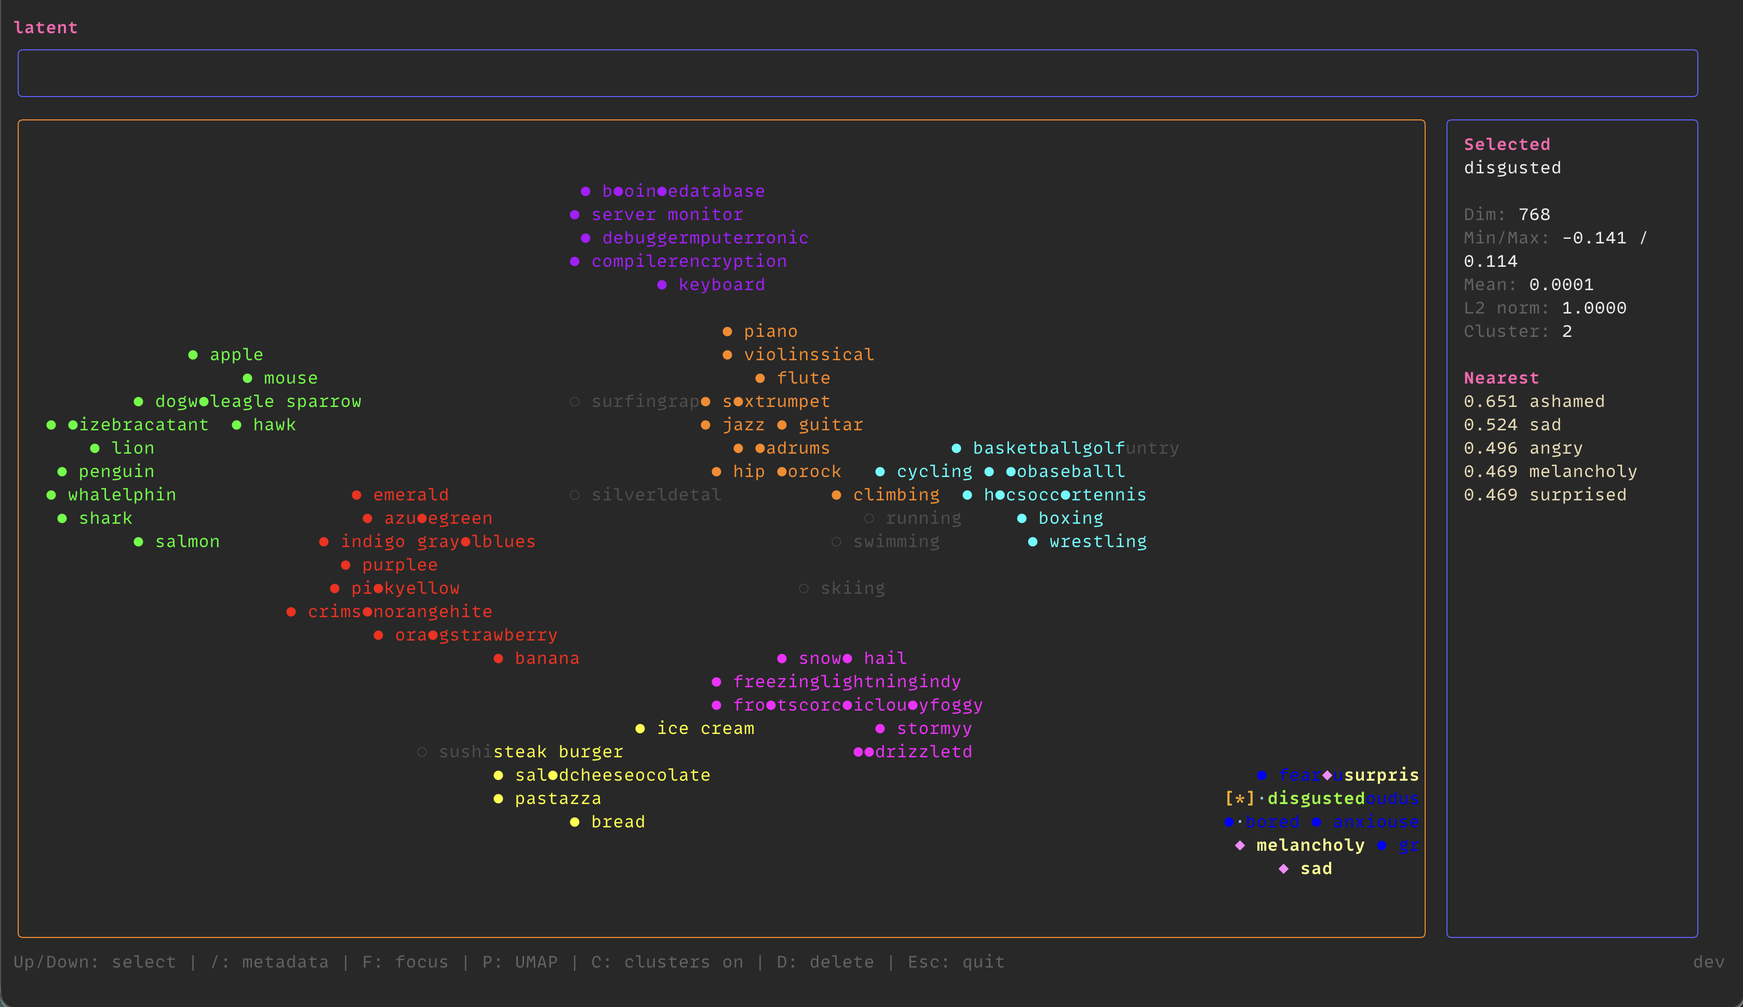Open metadata view from footer hint

pyautogui.click(x=269, y=962)
